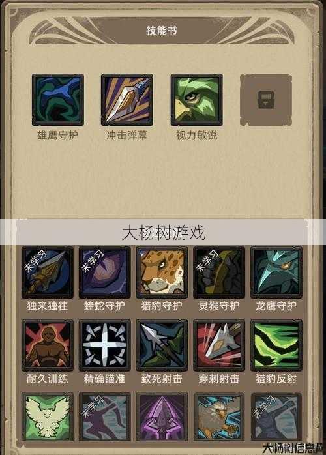Open the empty locked skill slot
Image resolution: width=326 pixels, height=455 pixels.
click(266, 100)
